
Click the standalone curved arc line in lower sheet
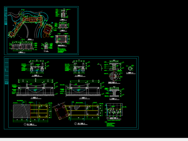(x=100, y=67)
